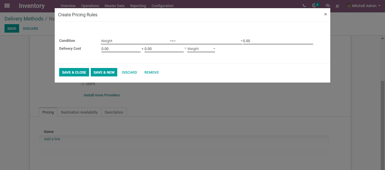Switch to the Description tab
Viewport: 385px width, 170px height.
point(114,112)
